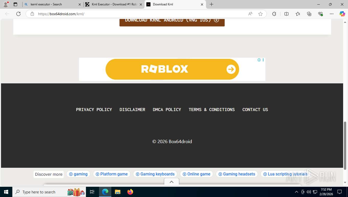Screen dimensions: 348x197
Task: Open a new browser tab
Action: coord(211,4)
